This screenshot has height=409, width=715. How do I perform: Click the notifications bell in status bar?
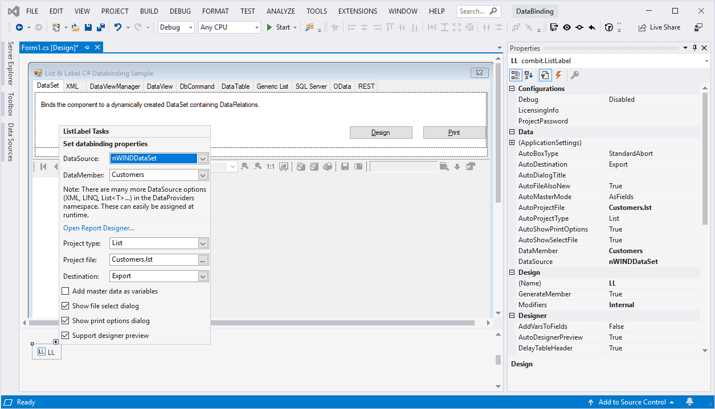coord(690,402)
